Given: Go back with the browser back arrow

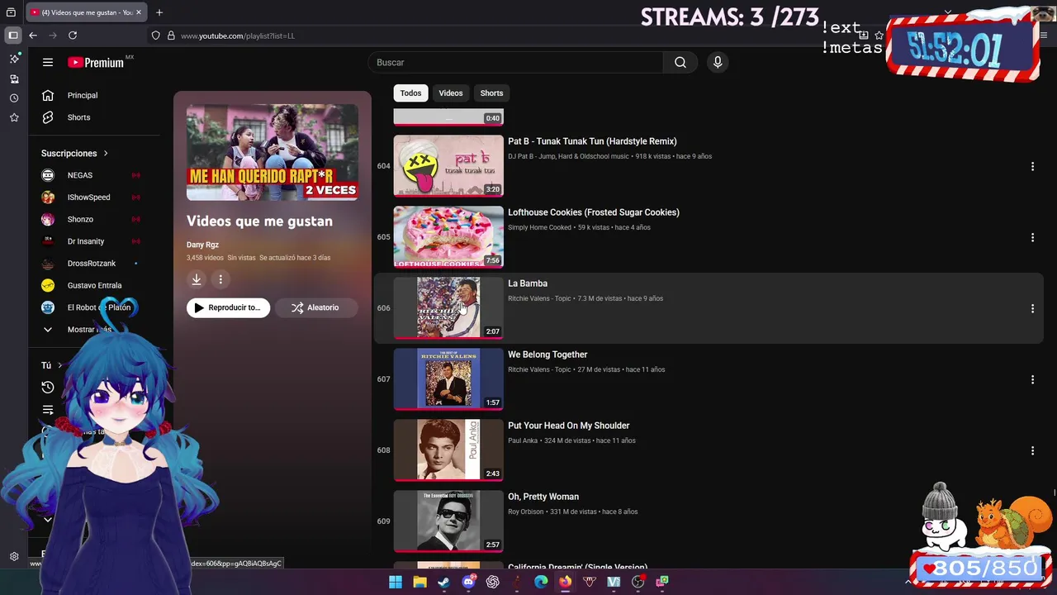Looking at the screenshot, I should coord(33,36).
